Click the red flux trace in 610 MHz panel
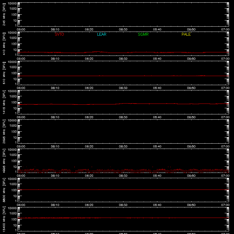234x234 pixels. click(x=123, y=76)
